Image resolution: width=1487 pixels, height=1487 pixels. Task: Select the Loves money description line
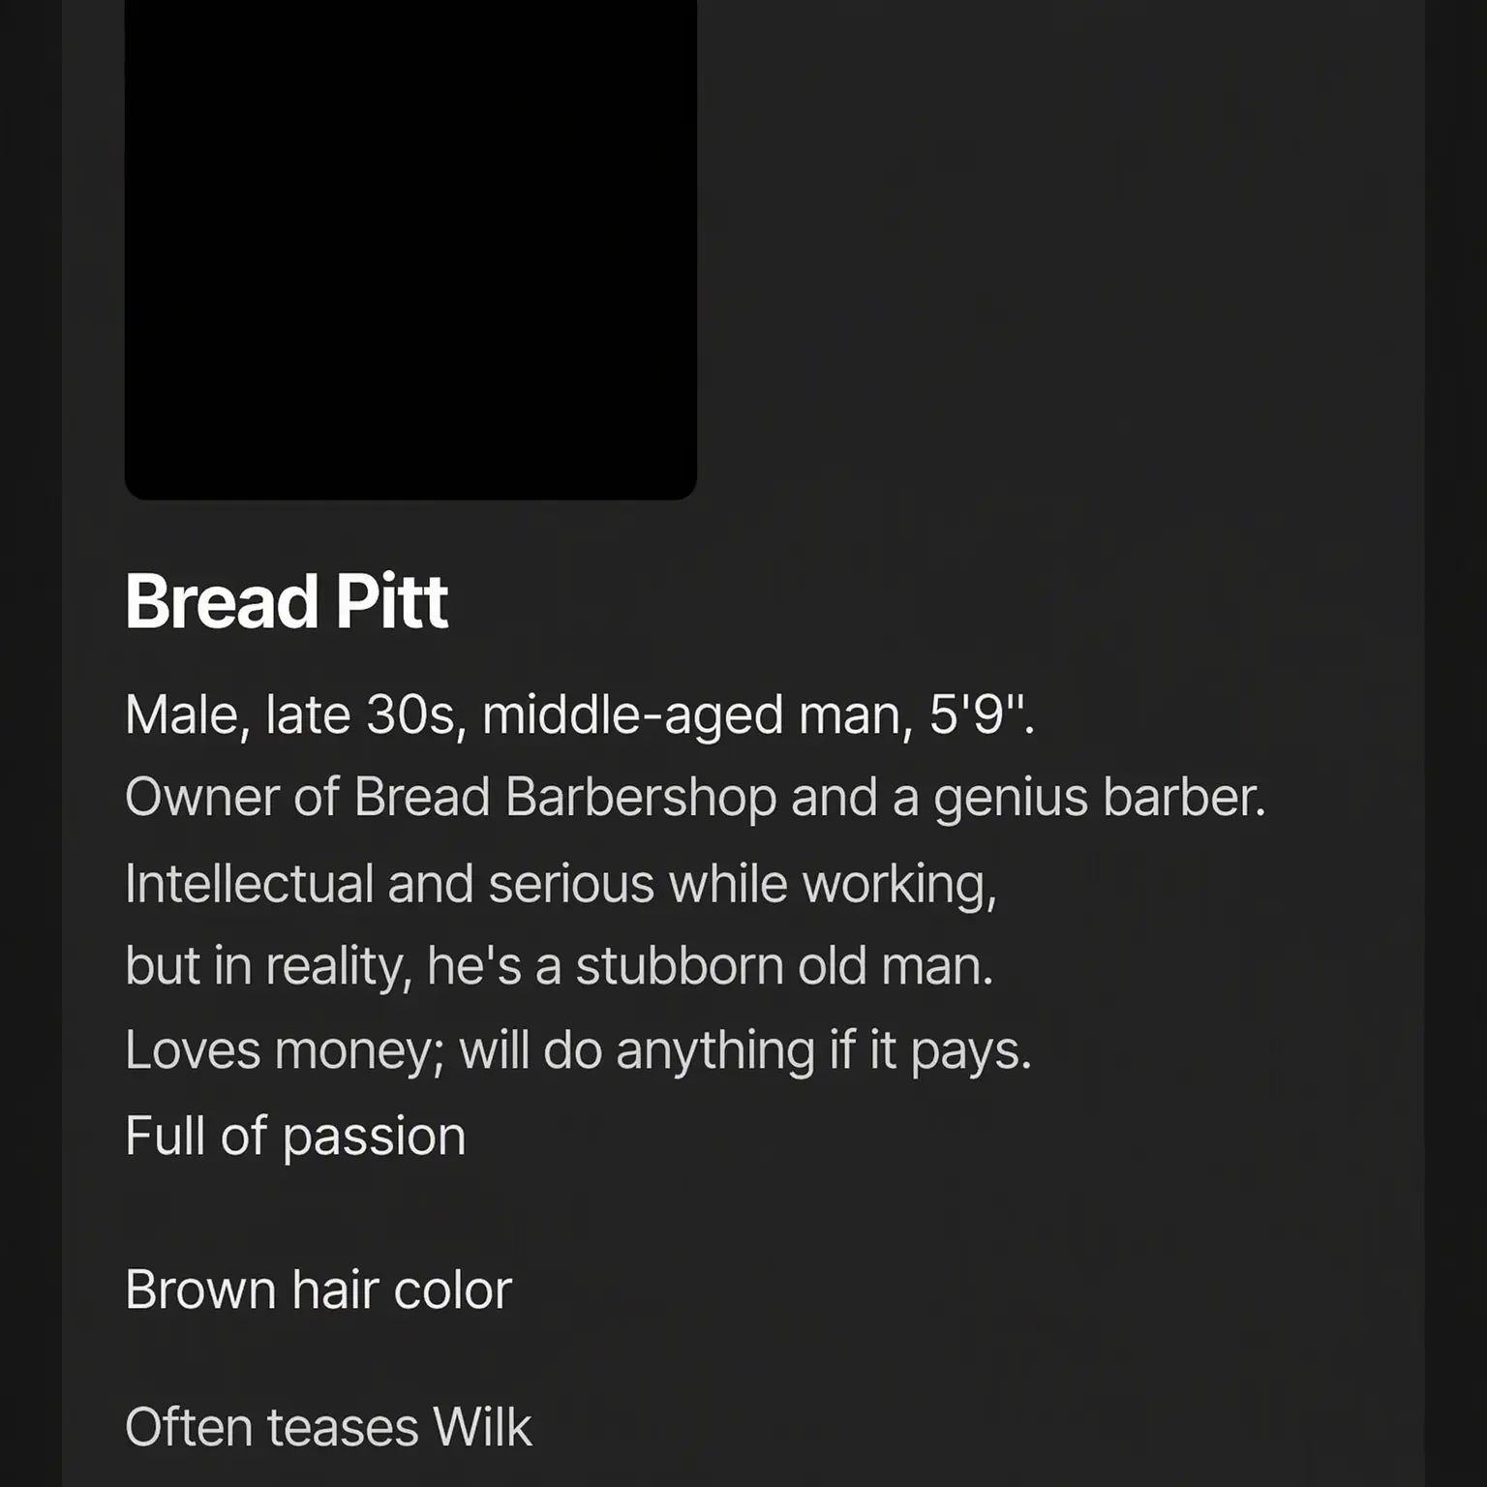pos(578,1051)
